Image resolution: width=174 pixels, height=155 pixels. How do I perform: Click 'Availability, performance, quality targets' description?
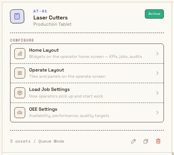coord(69,116)
